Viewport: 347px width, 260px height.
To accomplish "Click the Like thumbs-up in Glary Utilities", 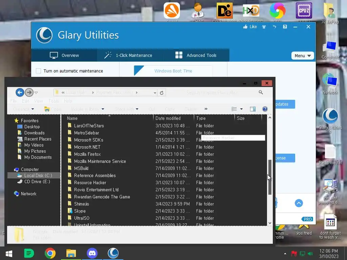I will coord(250,27).
